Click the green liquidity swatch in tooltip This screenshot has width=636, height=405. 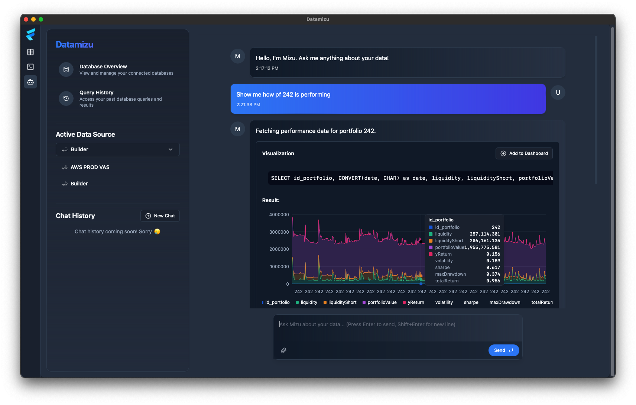pos(431,234)
